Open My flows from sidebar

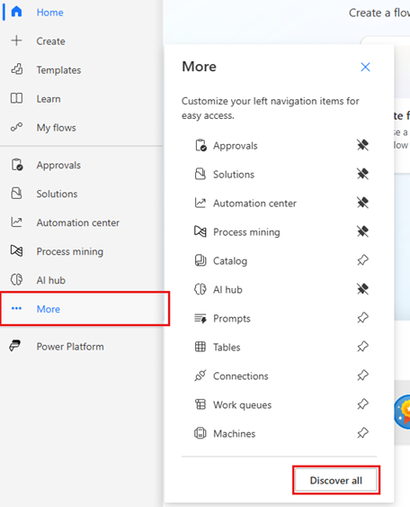tap(56, 128)
